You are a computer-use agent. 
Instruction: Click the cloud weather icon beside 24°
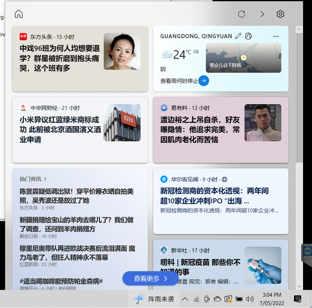(166, 54)
